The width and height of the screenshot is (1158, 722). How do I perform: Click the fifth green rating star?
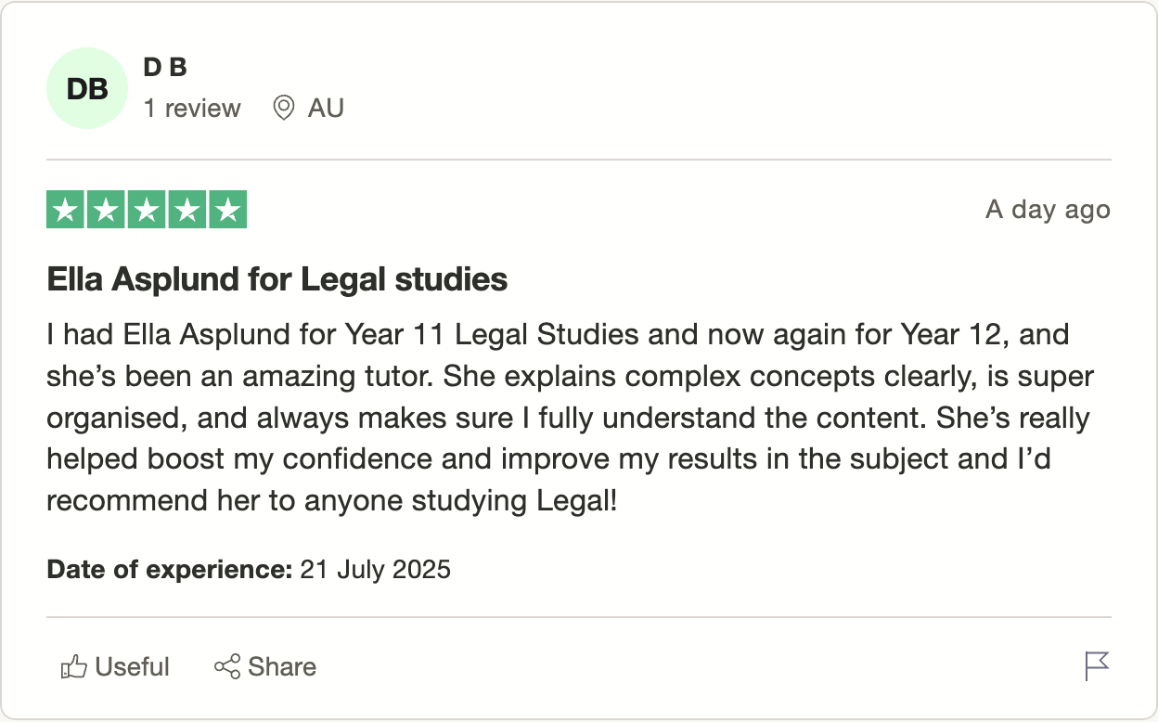click(227, 209)
